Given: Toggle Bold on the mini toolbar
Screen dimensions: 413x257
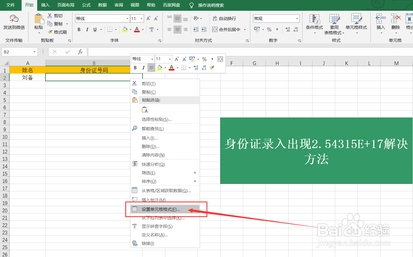Looking at the screenshot, I should pos(135,68).
